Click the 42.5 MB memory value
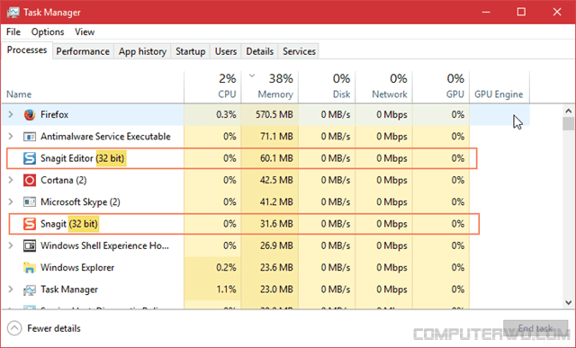 [x=276, y=180]
